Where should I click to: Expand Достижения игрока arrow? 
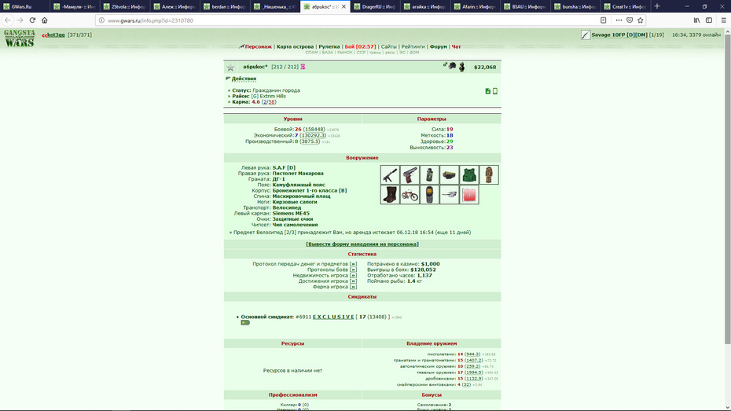(x=353, y=281)
